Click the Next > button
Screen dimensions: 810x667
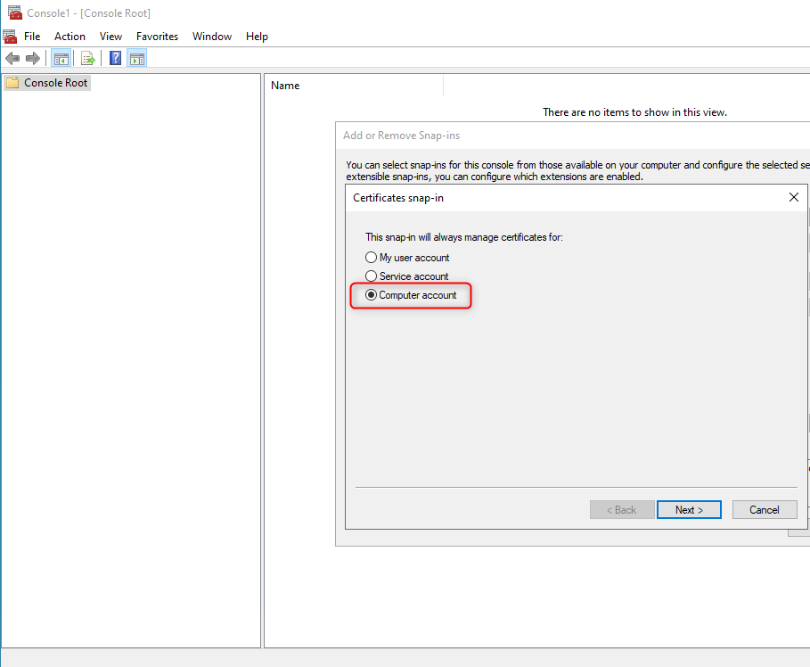[x=689, y=510]
